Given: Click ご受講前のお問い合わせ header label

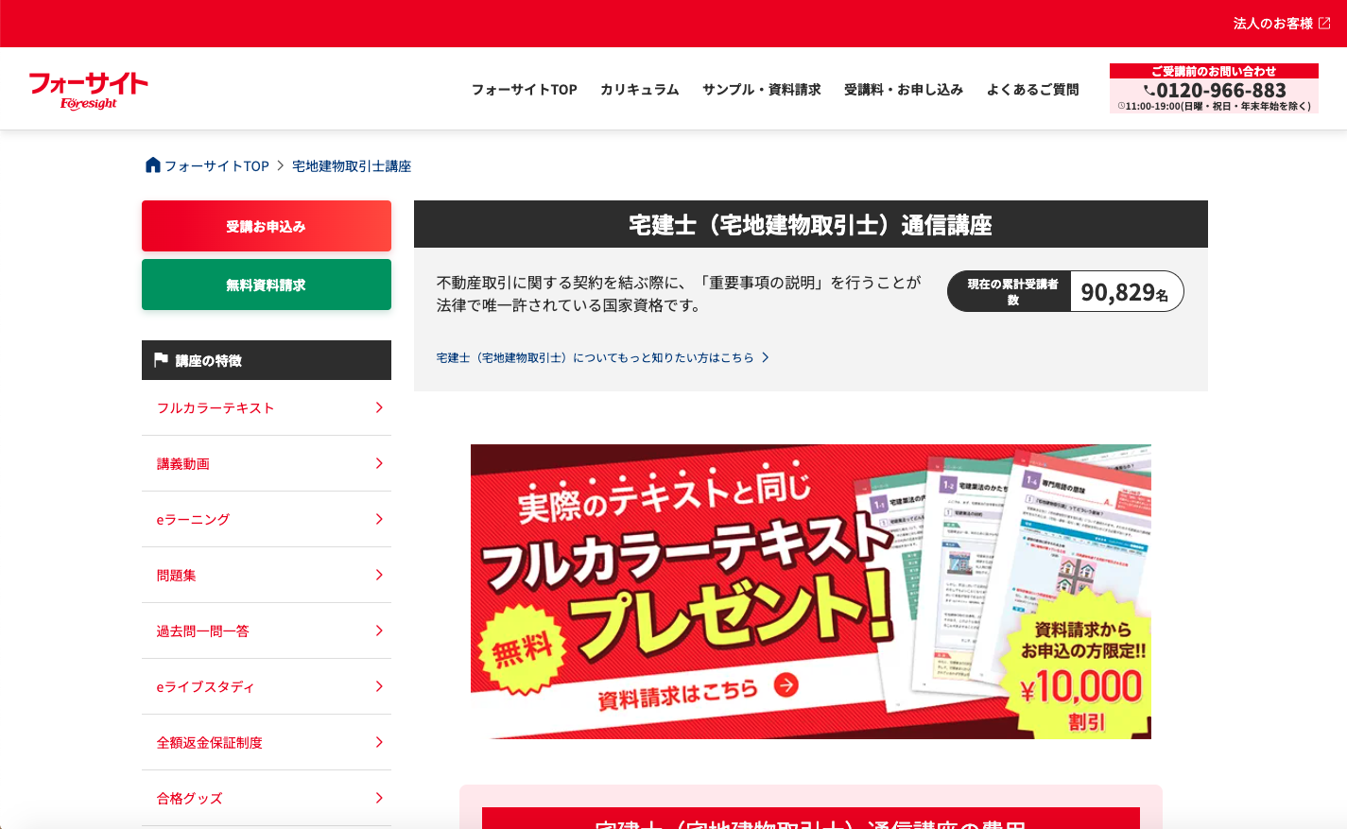Looking at the screenshot, I should [x=1214, y=71].
